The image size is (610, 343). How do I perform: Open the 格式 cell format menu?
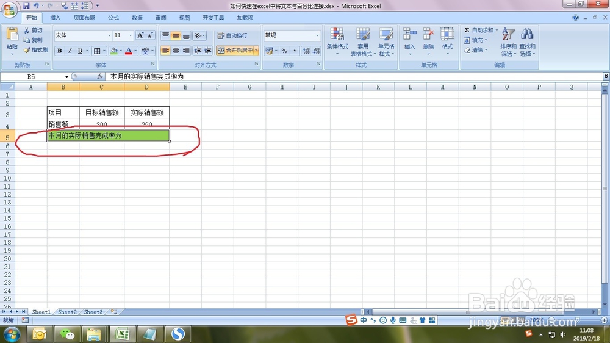click(x=447, y=41)
